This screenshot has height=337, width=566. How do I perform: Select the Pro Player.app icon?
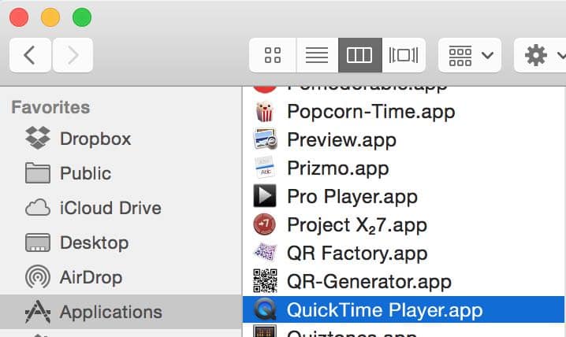[265, 196]
